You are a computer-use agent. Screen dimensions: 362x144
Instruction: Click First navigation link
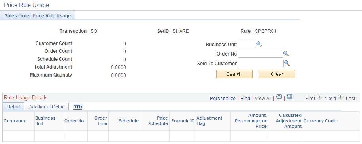coord(310,98)
